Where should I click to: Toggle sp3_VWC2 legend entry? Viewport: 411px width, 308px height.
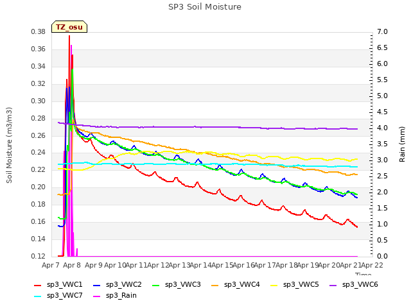[x=117, y=284]
